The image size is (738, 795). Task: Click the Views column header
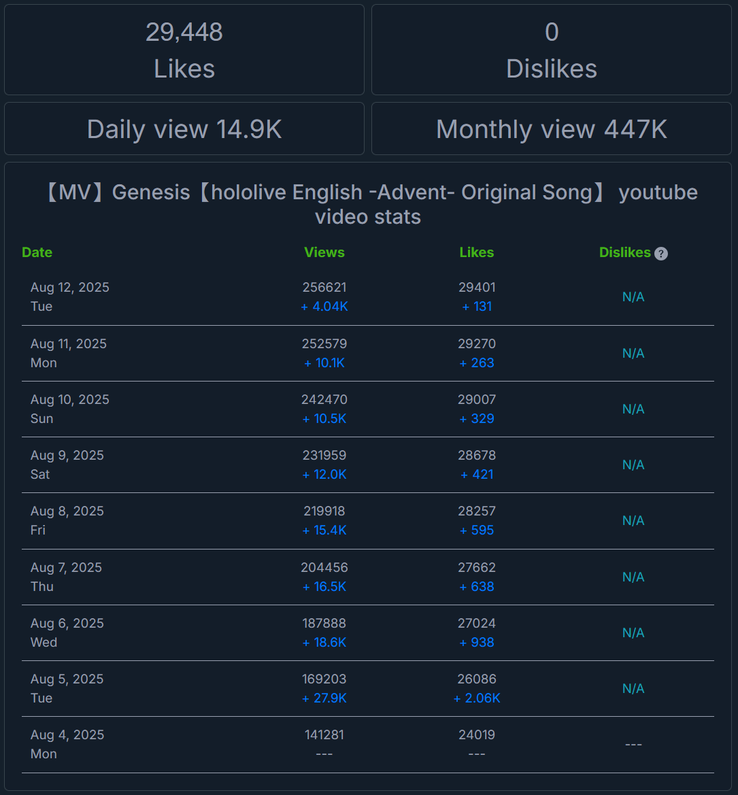[x=324, y=252]
